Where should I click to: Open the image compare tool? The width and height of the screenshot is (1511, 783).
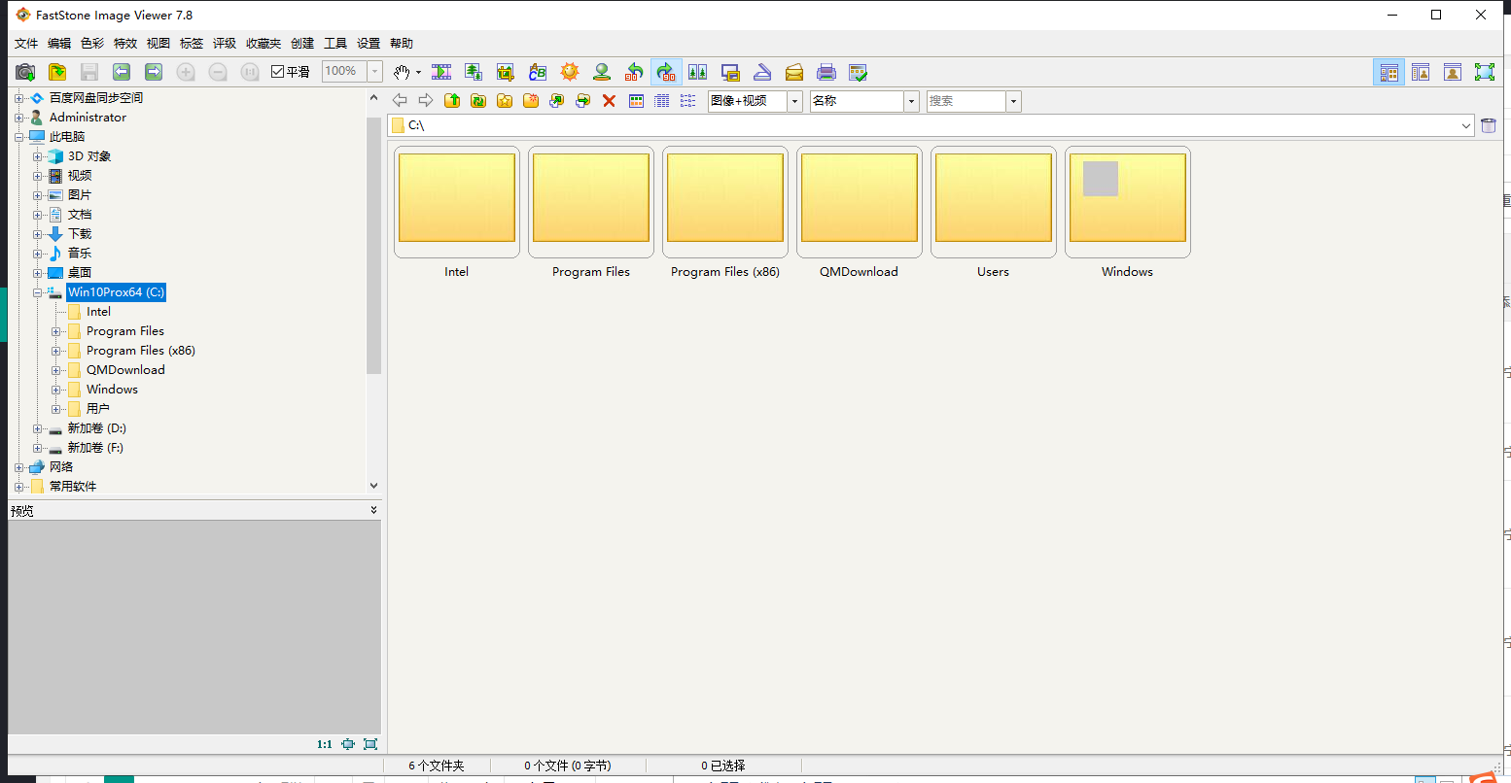click(698, 71)
